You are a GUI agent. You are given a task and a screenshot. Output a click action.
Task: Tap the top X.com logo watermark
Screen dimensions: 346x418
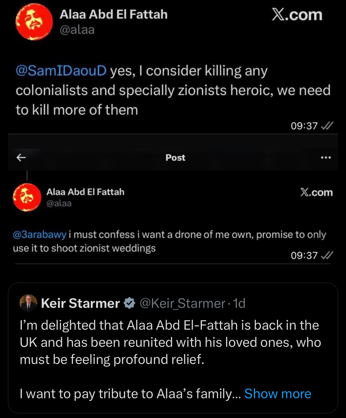click(297, 15)
